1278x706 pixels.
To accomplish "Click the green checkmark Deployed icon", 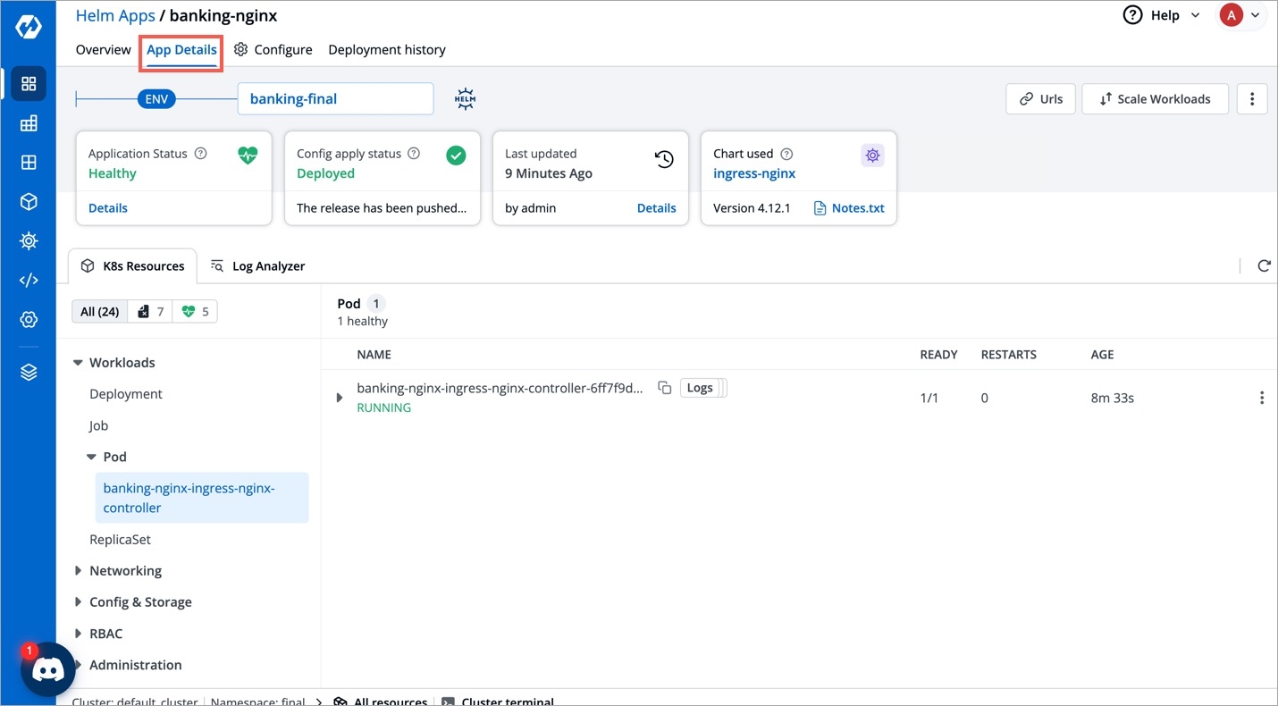I will [x=456, y=155].
